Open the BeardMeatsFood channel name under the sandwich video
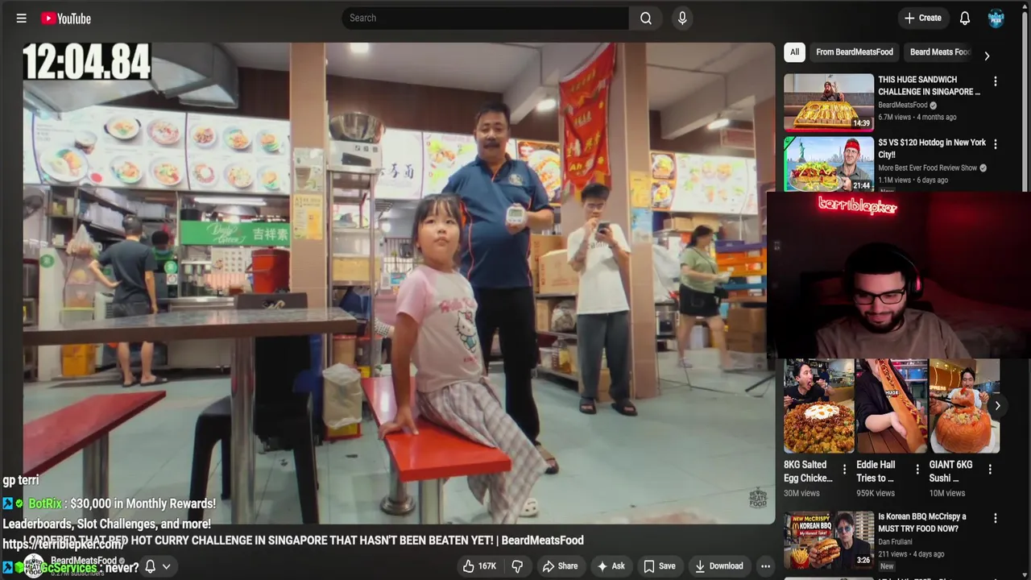The height and width of the screenshot is (580, 1031). (903, 105)
